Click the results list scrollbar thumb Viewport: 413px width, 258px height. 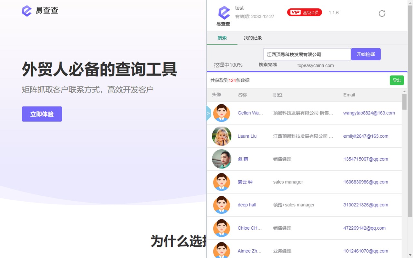(x=404, y=102)
